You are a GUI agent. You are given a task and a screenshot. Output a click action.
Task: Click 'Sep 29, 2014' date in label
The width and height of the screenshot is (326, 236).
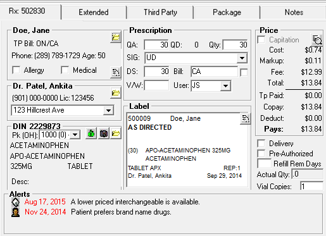tap(224, 176)
